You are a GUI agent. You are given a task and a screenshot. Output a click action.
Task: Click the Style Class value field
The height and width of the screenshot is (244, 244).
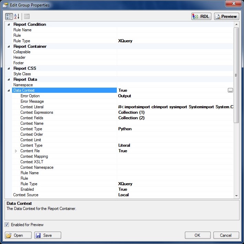point(175,74)
